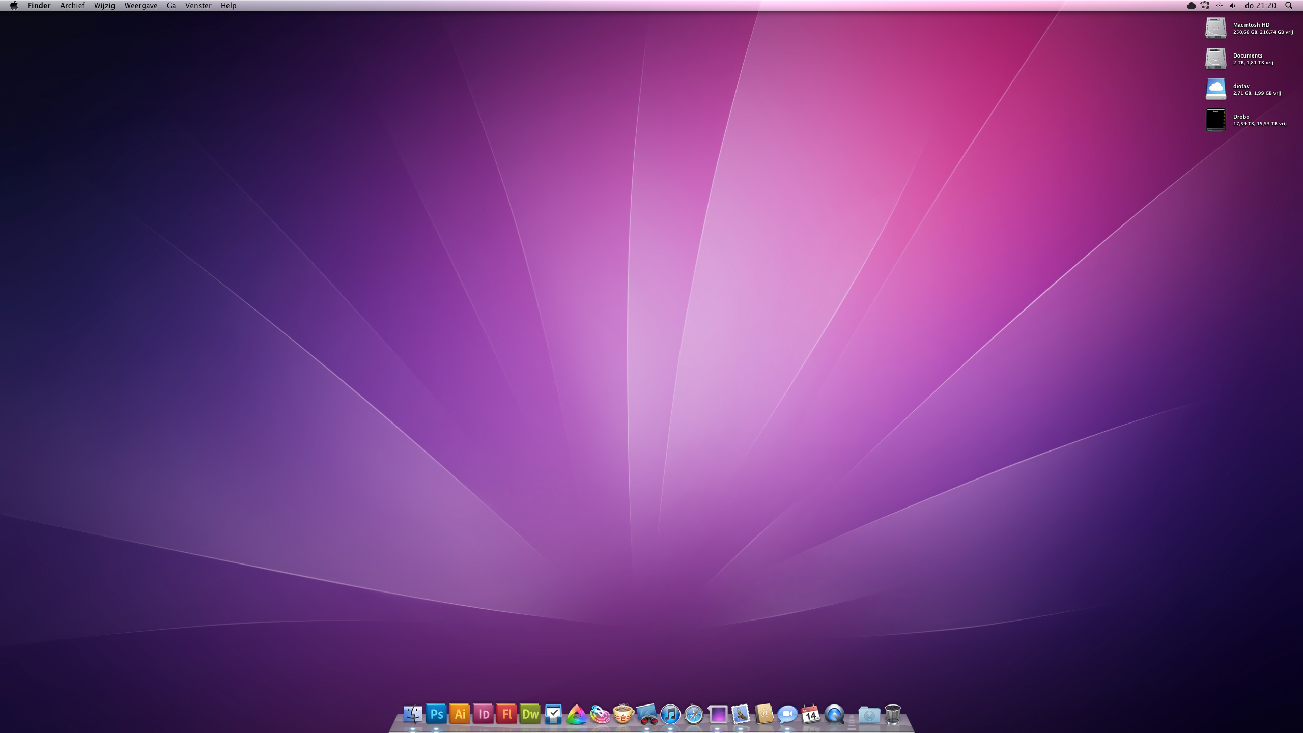This screenshot has width=1303, height=733.
Task: Open the Weergave menu
Action: coord(140,6)
